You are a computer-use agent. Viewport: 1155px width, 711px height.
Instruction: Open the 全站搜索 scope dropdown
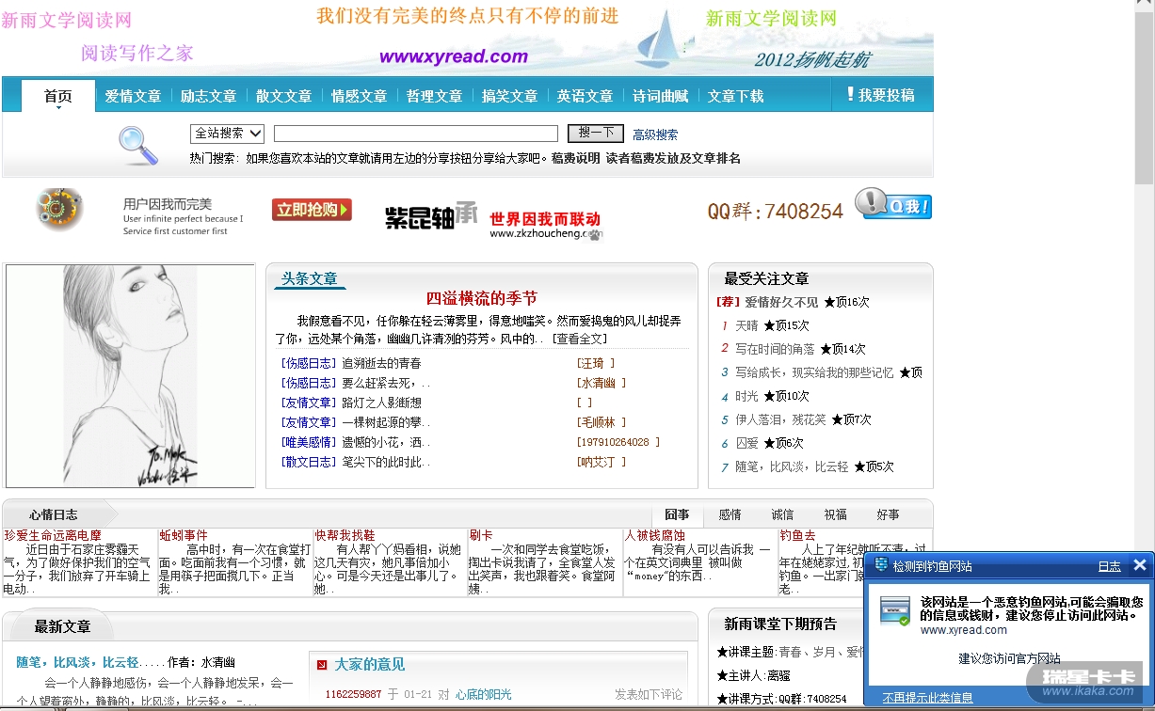(228, 134)
